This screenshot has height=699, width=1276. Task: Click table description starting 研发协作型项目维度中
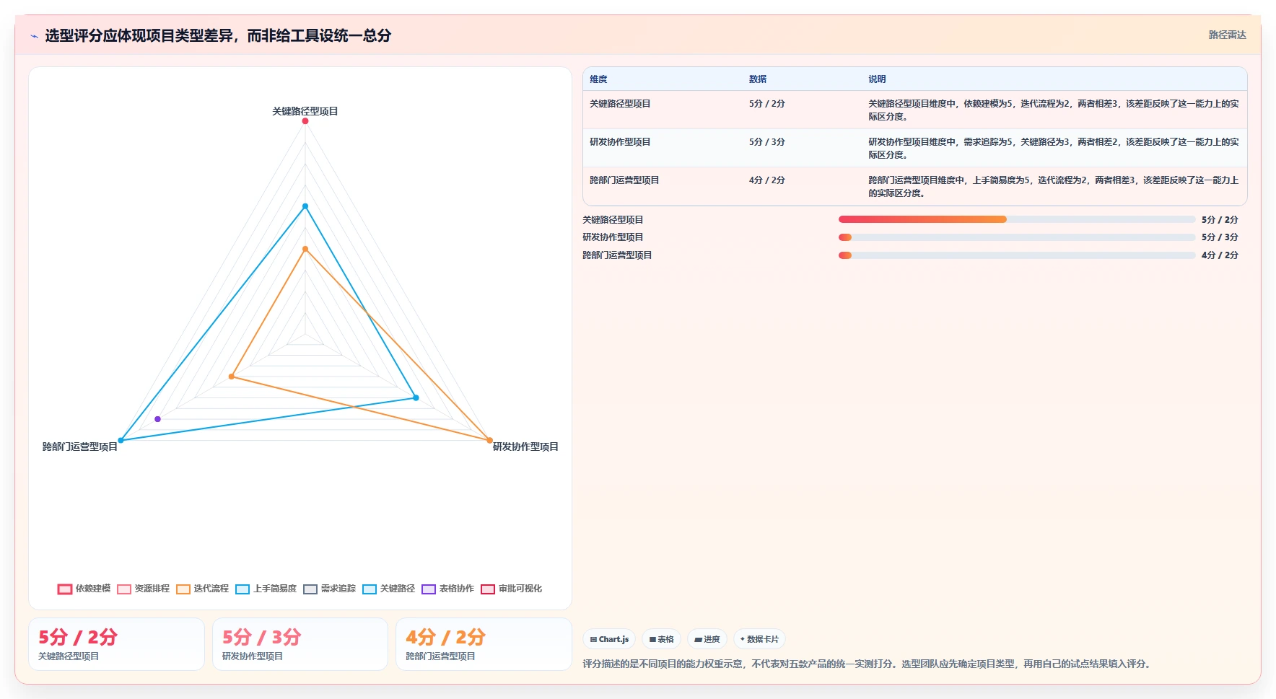coord(1054,149)
